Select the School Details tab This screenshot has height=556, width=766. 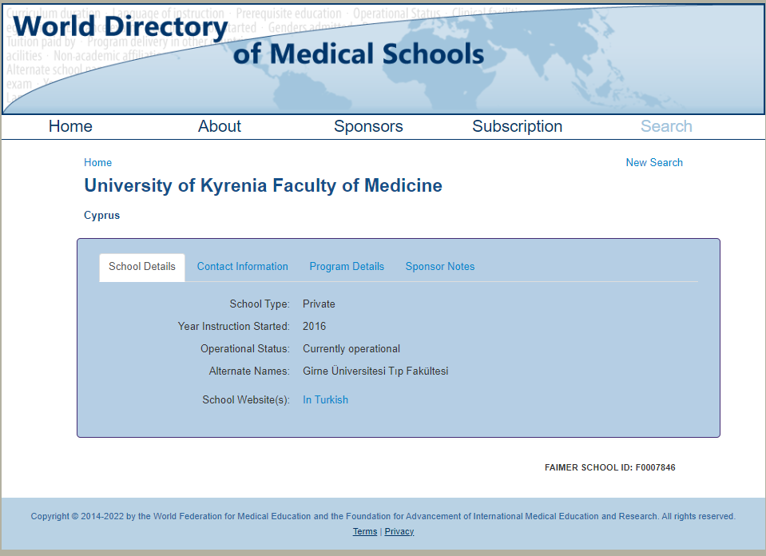[x=142, y=267]
